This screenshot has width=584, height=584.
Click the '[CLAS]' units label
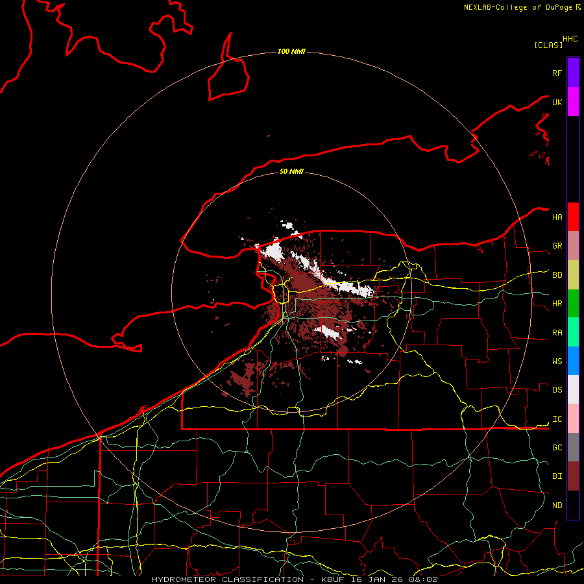pyautogui.click(x=548, y=45)
